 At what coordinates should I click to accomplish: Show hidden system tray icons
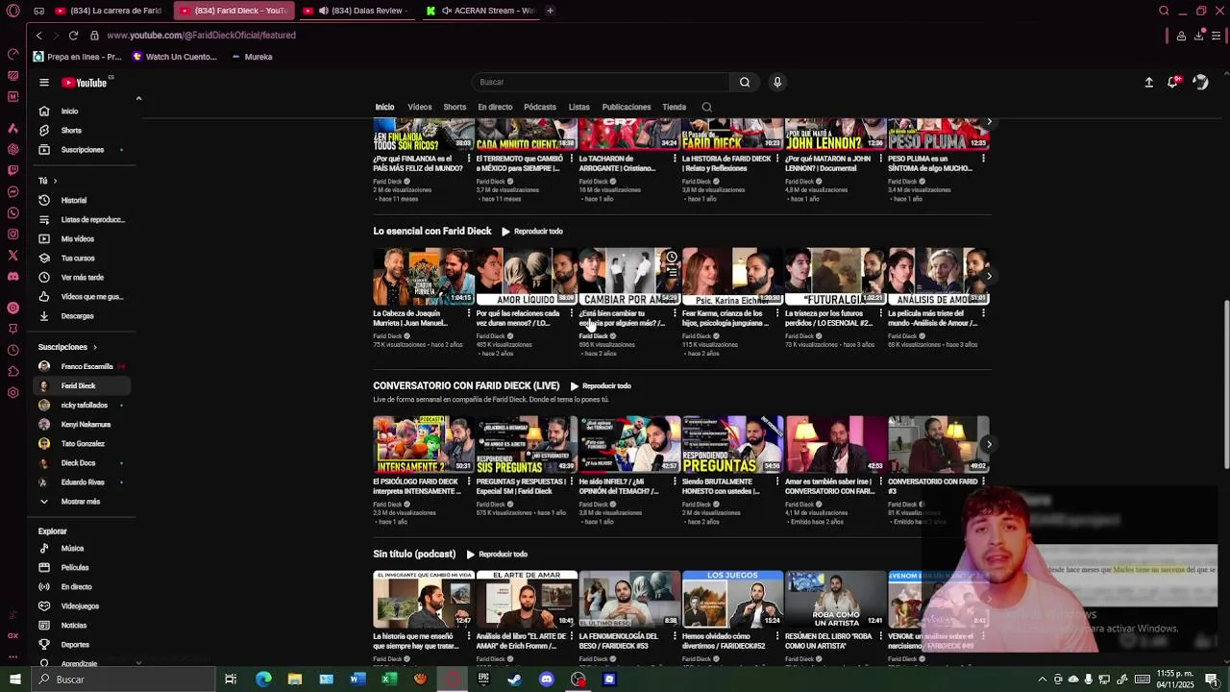pos(1042,680)
